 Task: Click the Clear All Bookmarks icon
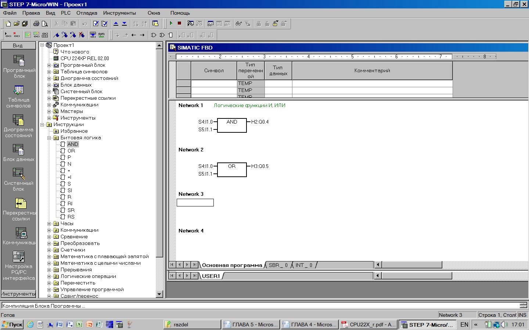[x=82, y=35]
